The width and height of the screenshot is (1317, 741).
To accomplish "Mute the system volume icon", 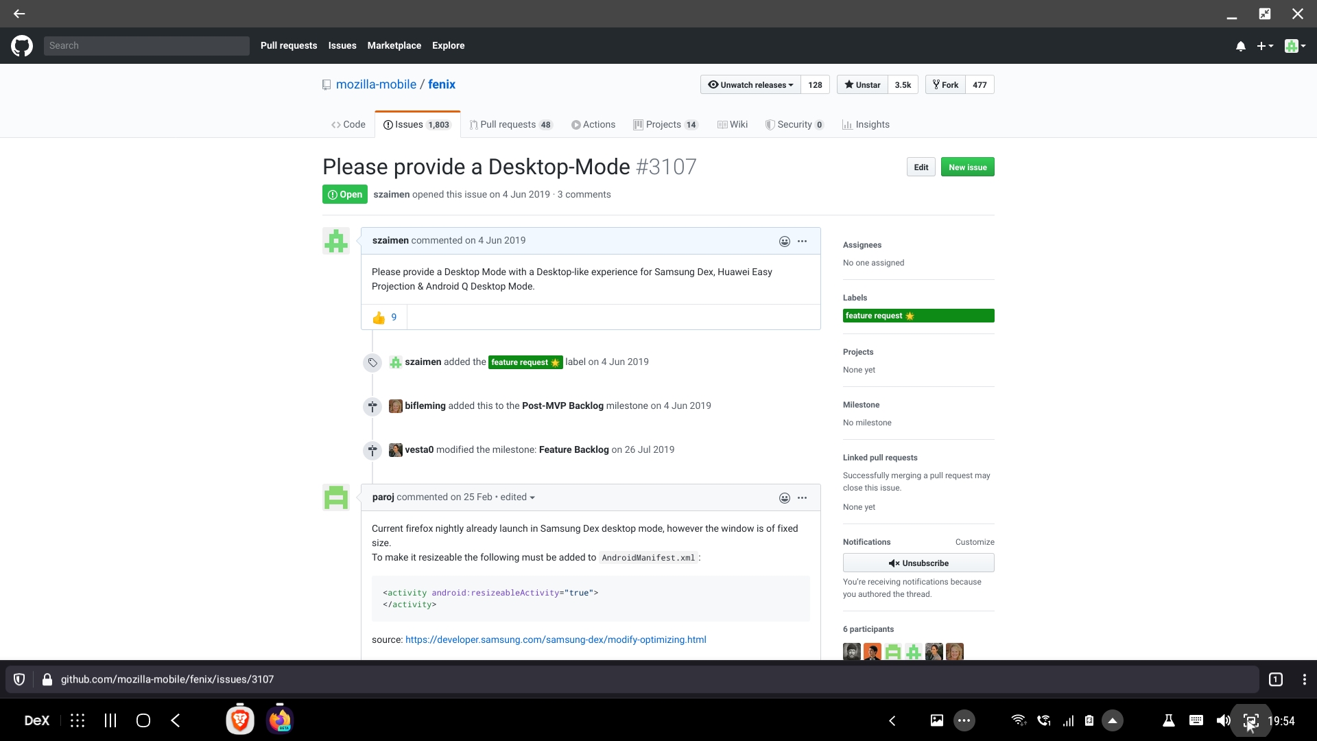I will 1223,720.
